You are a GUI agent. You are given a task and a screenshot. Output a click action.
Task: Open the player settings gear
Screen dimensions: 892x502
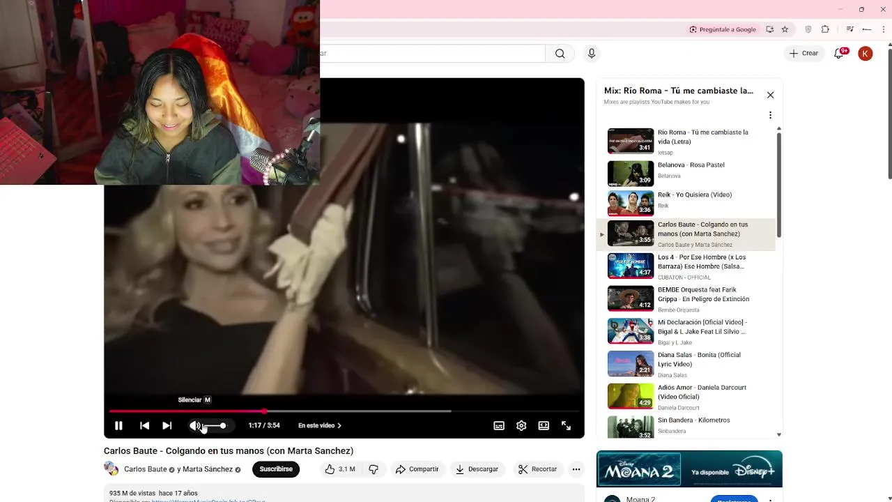tap(521, 425)
